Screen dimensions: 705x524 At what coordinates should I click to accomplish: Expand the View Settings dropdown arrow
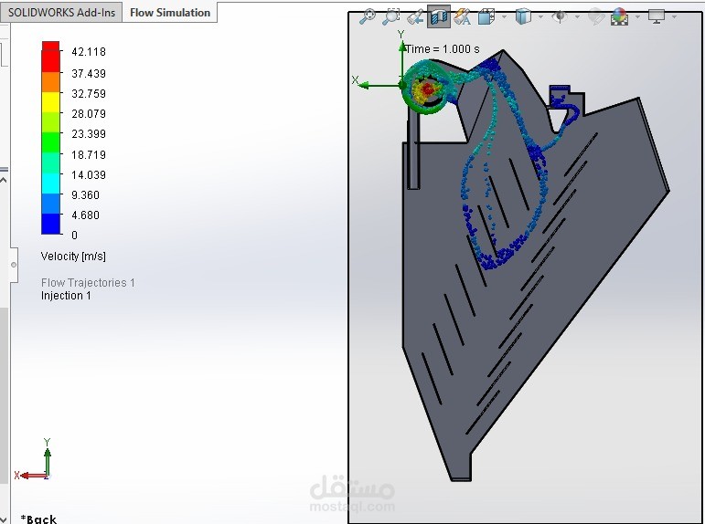tap(674, 17)
